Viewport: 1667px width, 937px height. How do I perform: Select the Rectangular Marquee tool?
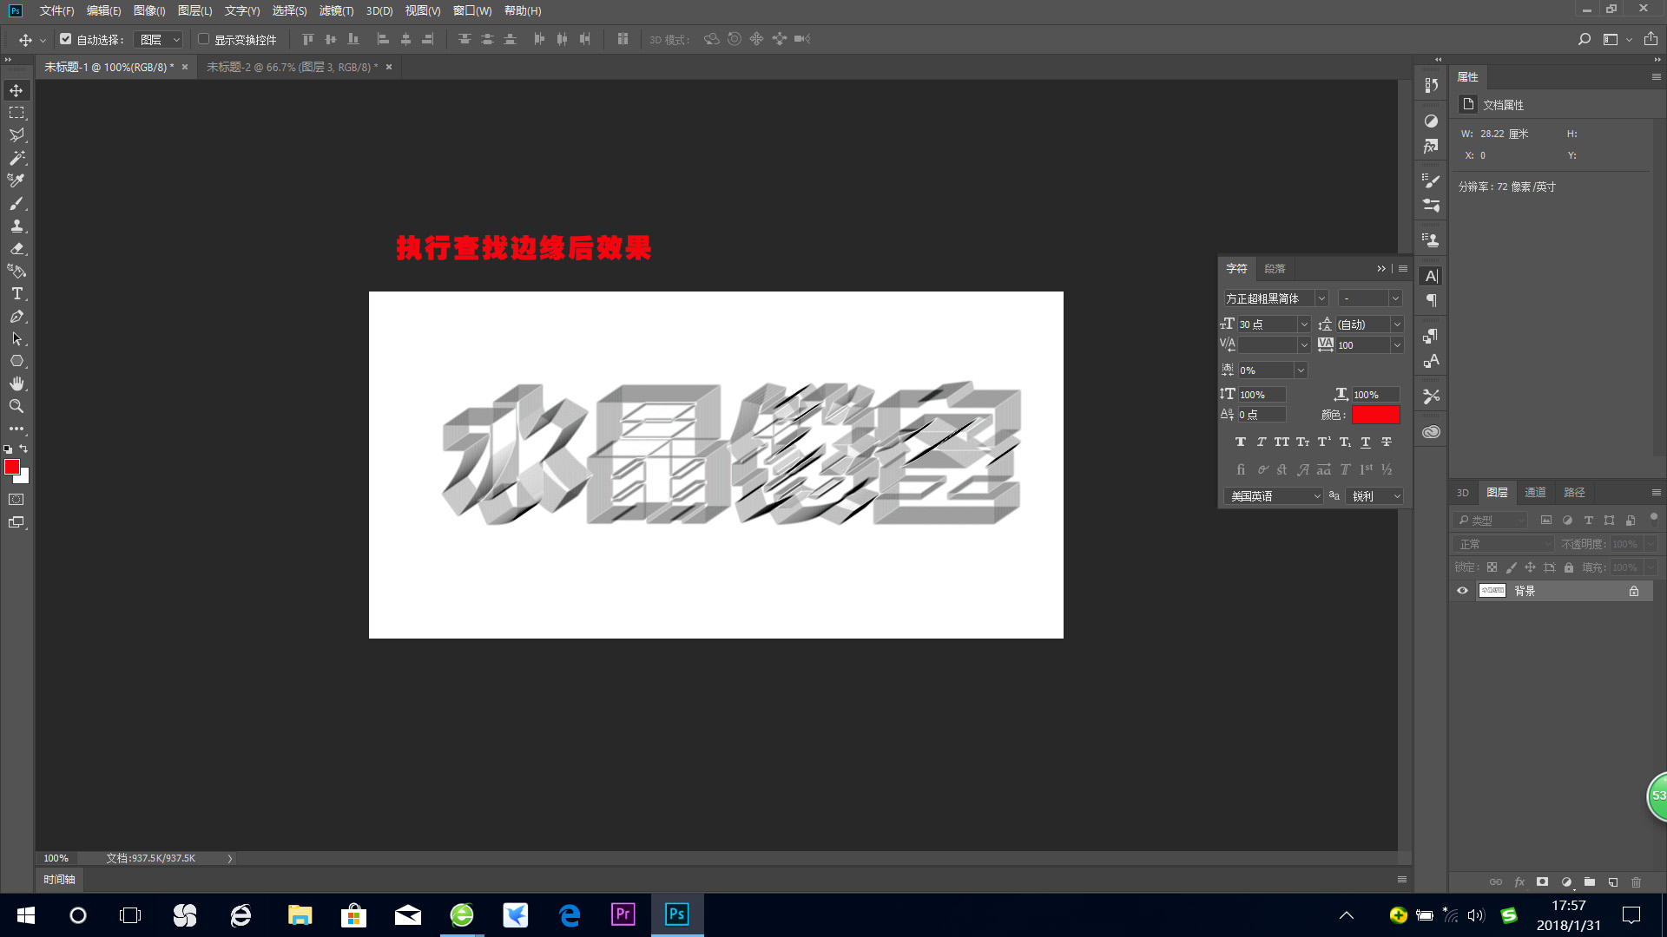click(16, 112)
